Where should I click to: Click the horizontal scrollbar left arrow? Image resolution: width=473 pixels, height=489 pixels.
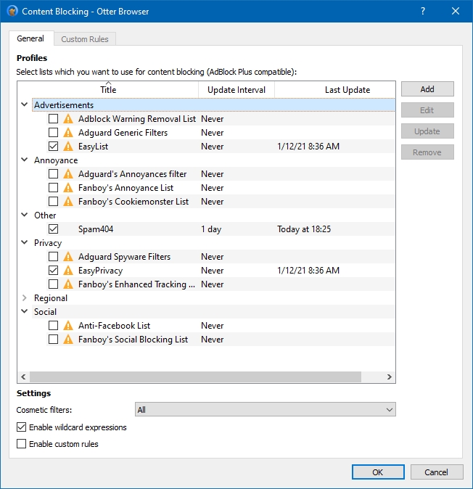23,377
